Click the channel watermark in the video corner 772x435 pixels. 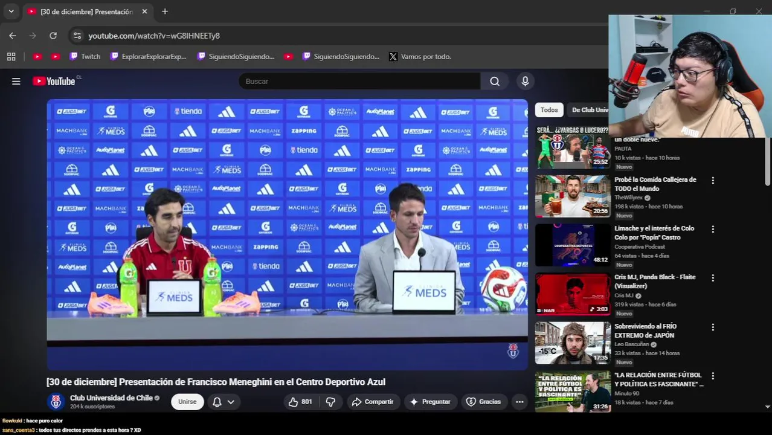click(513, 351)
